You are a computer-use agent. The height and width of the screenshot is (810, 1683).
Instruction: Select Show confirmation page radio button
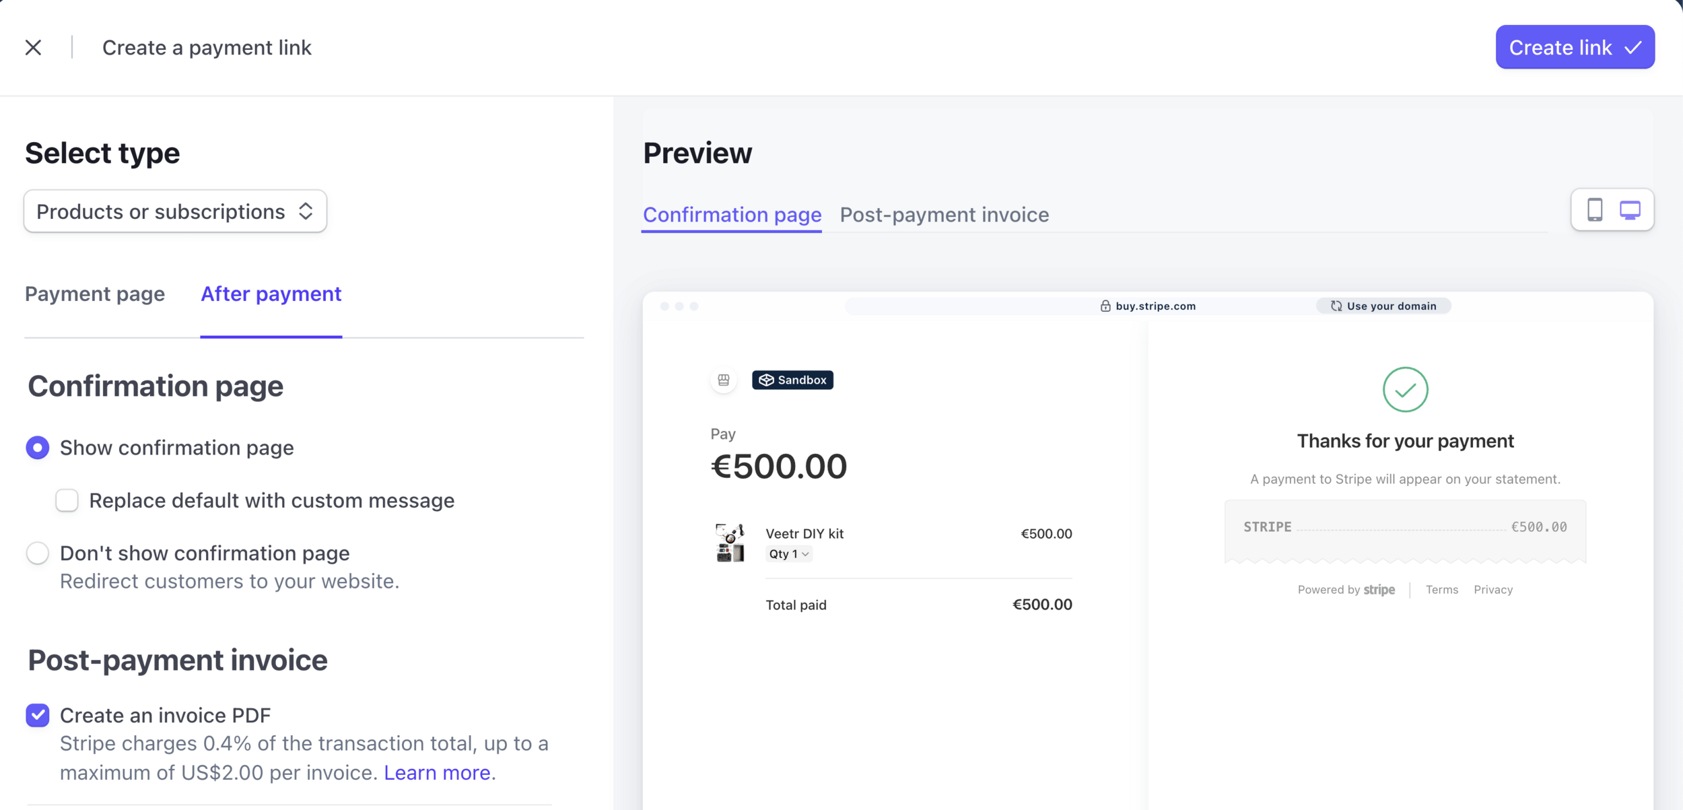point(38,448)
